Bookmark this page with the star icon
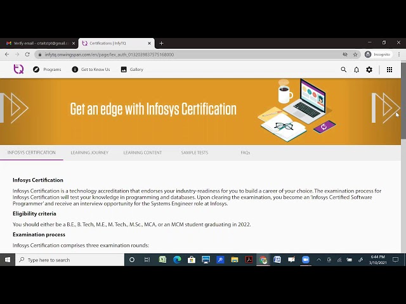This screenshot has width=406, height=304. coord(355,54)
